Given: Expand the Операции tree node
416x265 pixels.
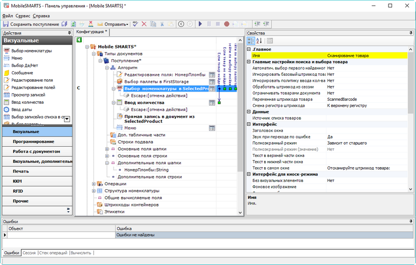Looking at the screenshot, I should pos(93,184).
